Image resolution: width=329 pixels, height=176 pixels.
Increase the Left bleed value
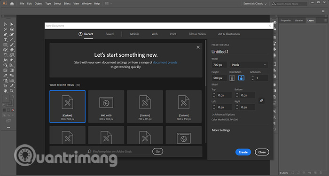tap(214, 106)
